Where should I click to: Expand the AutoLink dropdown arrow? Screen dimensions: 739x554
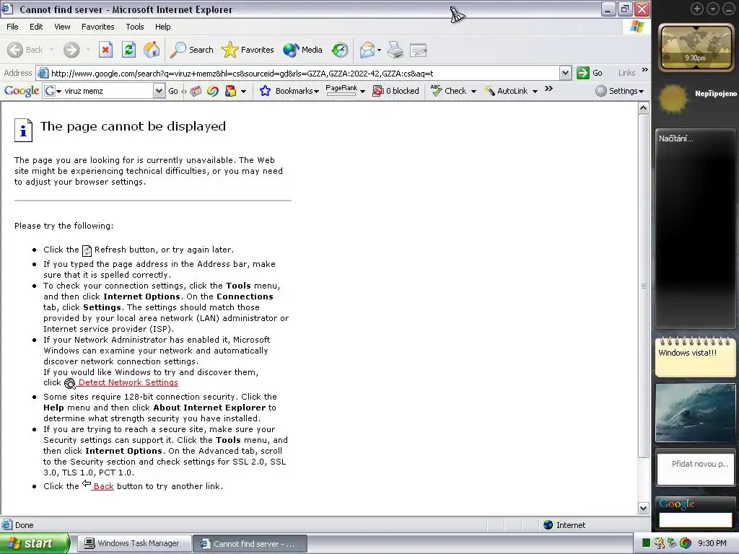[x=535, y=92]
